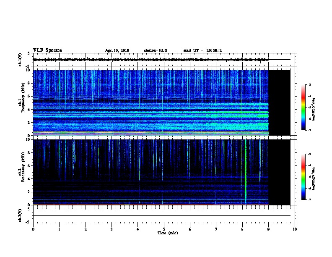
Task: Click the time-axis tick label "10" below ch.3
Action: coord(295,229)
